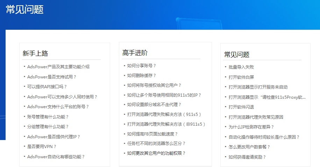Open 'AdsPower自动化有哪些功能?' article
Viewport: 320px width, 167px height.
coord(56,157)
